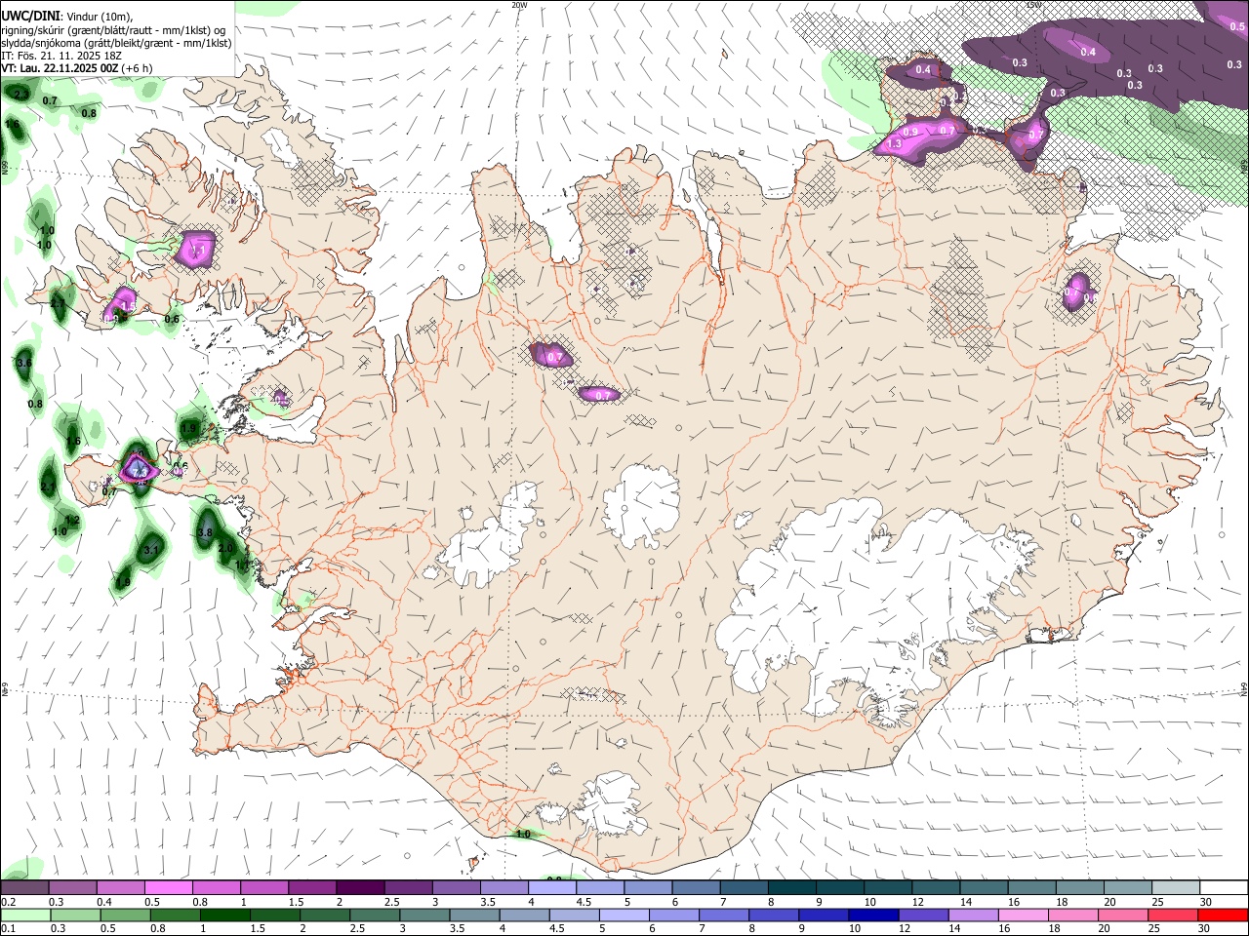Pick the palest green swatch above 0.1 in rain scale
The height and width of the screenshot is (936, 1249).
pyautogui.click(x=25, y=915)
